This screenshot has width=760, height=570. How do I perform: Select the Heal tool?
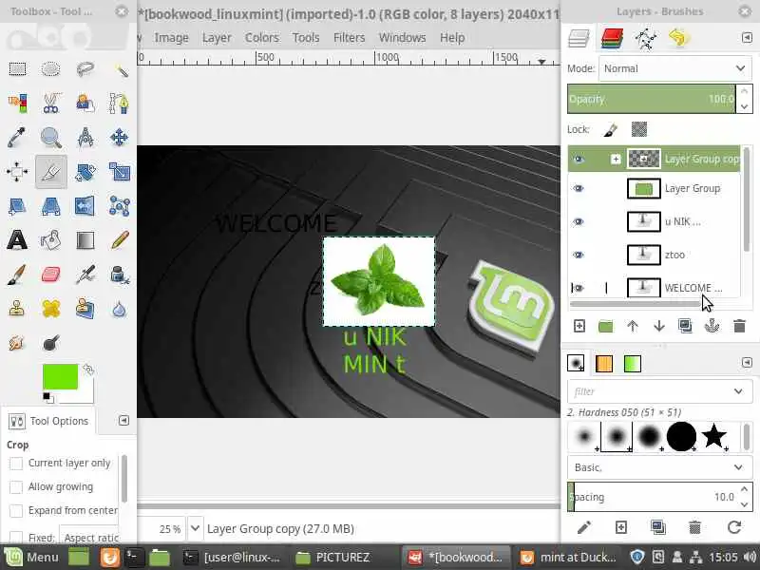(x=51, y=310)
